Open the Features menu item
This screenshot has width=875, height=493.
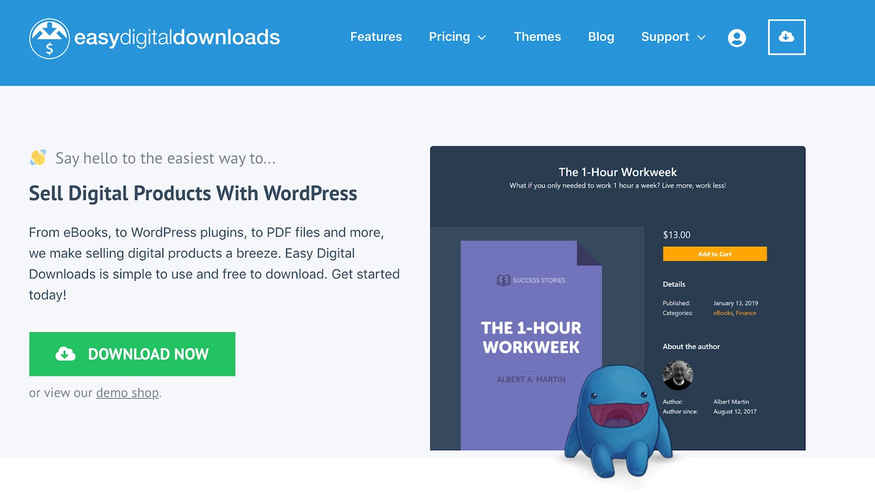376,37
